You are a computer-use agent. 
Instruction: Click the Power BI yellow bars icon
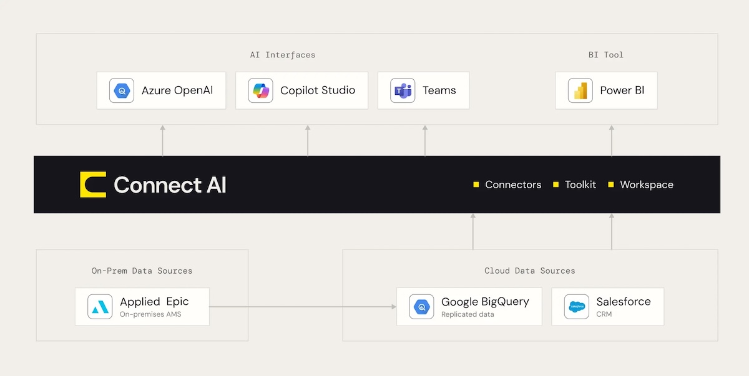[580, 90]
